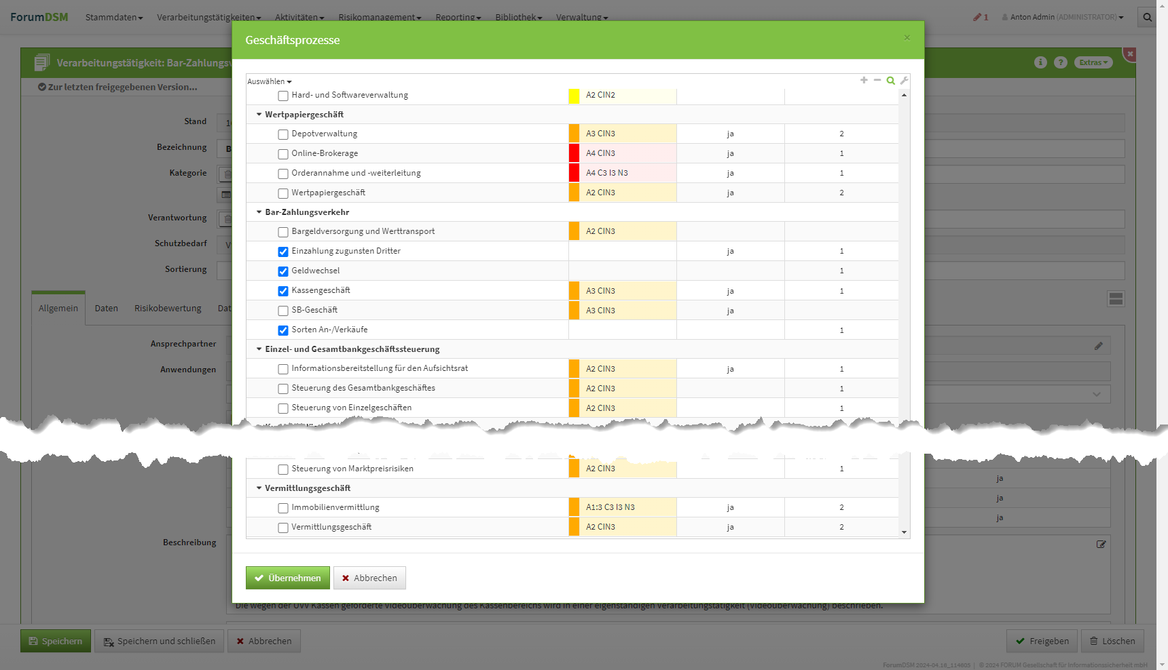Image resolution: width=1168 pixels, height=670 pixels.
Task: Collapse the Bar-Zahlungsverkehr group
Action: [x=259, y=212]
